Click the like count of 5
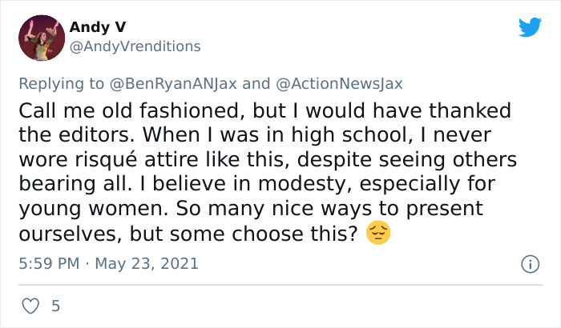561x328 pixels. point(54,306)
